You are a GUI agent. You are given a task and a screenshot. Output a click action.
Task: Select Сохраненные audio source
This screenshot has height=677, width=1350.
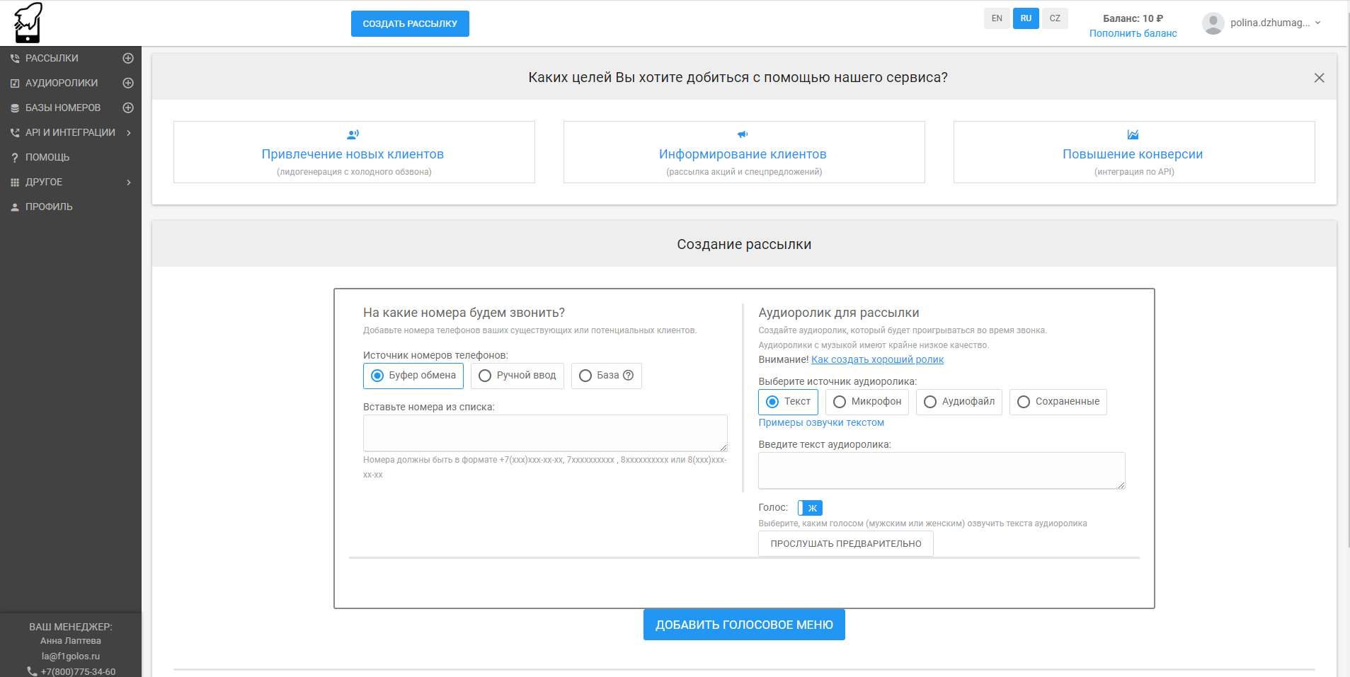pos(1058,402)
